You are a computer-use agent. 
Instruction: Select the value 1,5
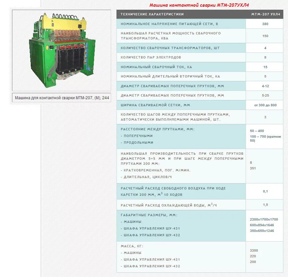click(265, 205)
